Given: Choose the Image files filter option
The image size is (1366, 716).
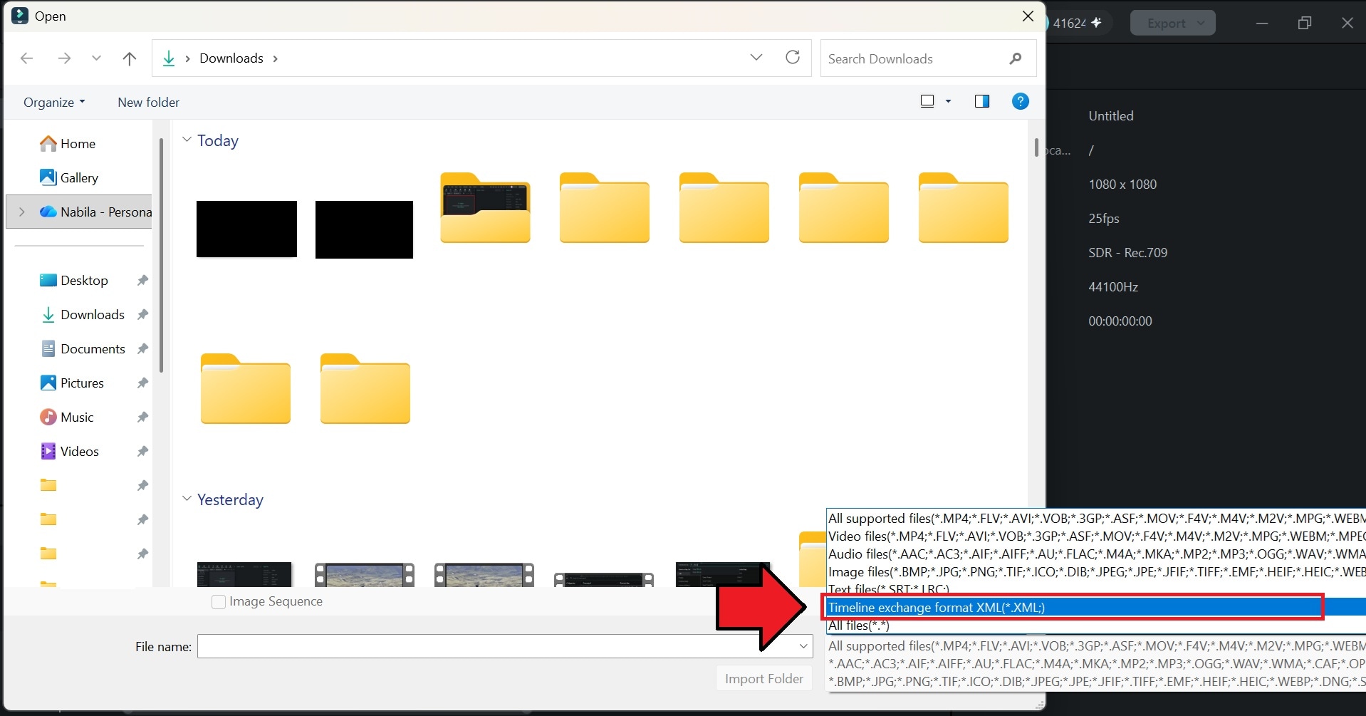Looking at the screenshot, I should tap(1096, 571).
